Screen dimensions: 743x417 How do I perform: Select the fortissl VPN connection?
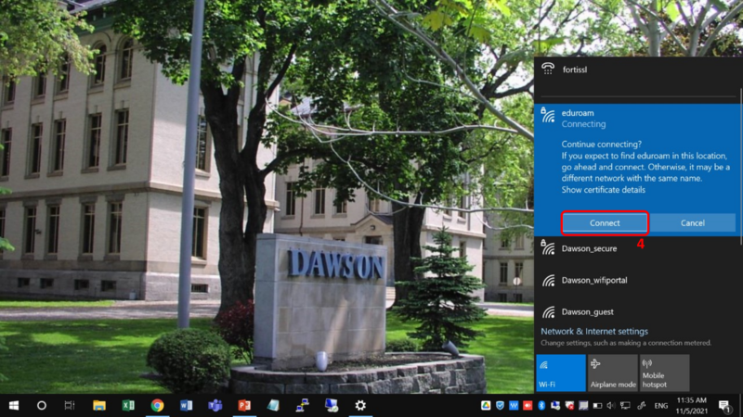pyautogui.click(x=637, y=69)
